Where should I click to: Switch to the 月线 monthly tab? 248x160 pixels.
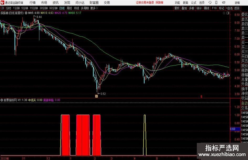tap(77, 8)
